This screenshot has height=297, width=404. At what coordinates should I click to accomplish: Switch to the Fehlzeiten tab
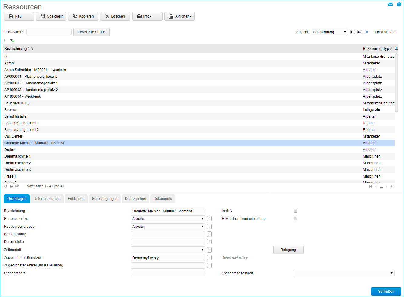(x=76, y=199)
